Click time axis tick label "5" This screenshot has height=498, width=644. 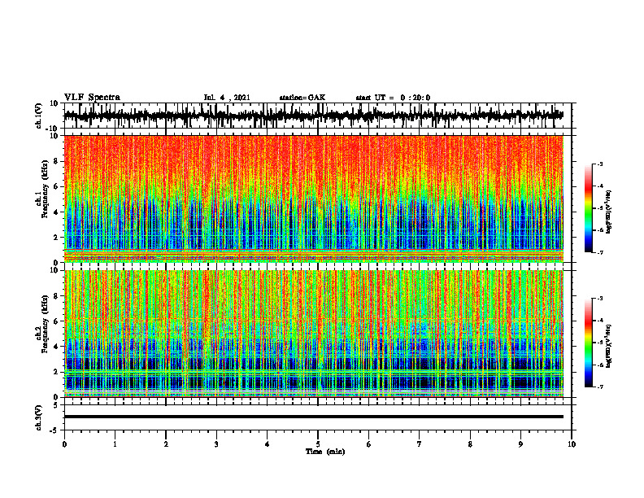318,444
